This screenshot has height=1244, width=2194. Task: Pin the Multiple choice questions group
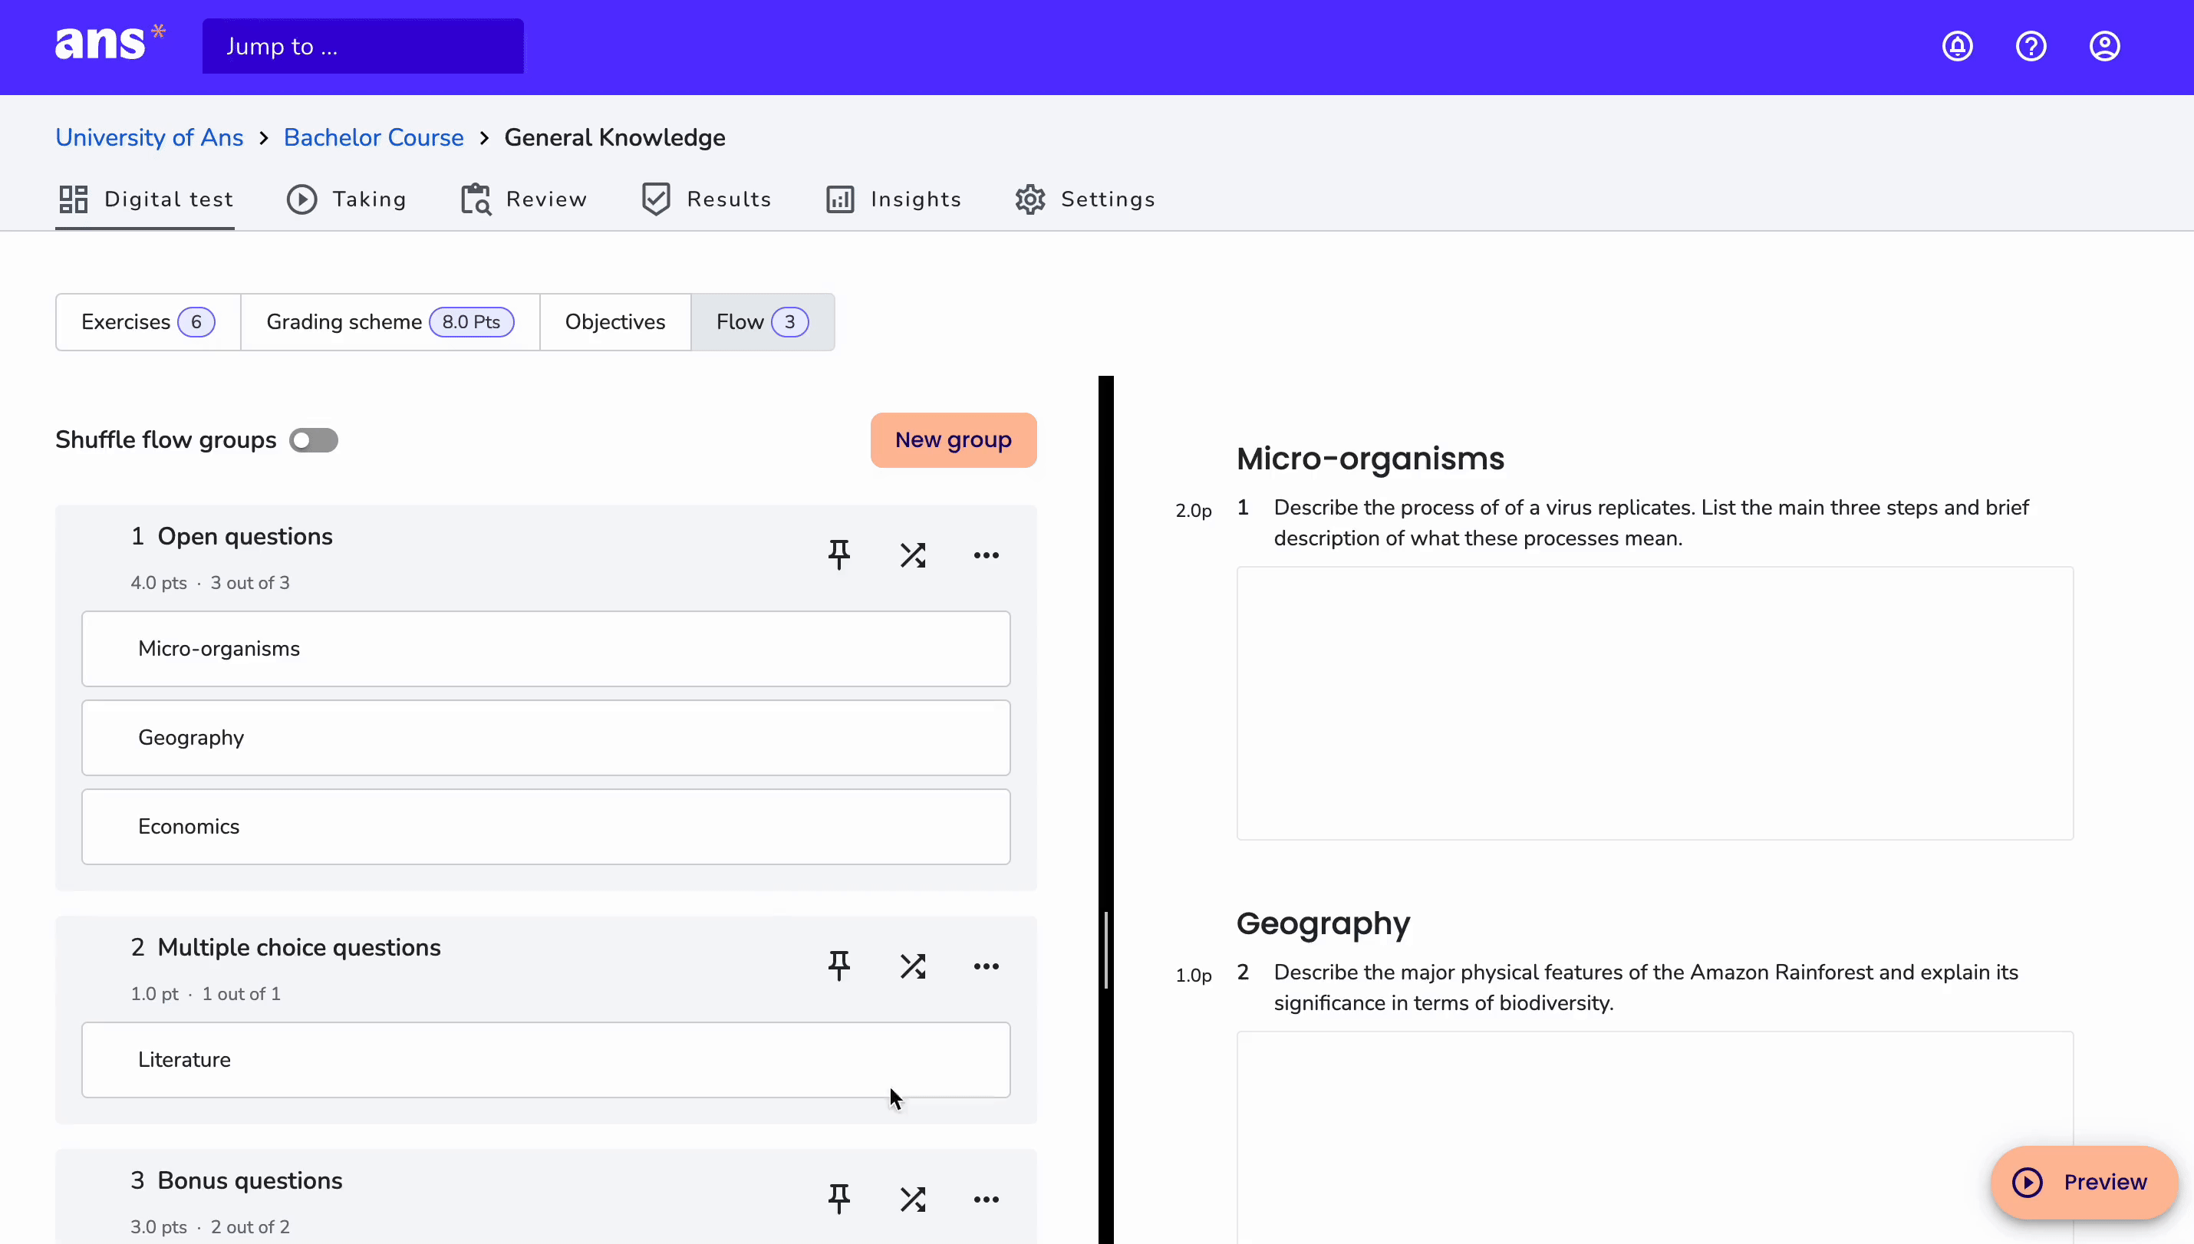tap(839, 966)
